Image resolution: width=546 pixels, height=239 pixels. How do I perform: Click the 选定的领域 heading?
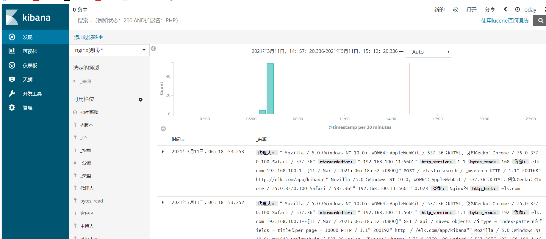(x=86, y=68)
